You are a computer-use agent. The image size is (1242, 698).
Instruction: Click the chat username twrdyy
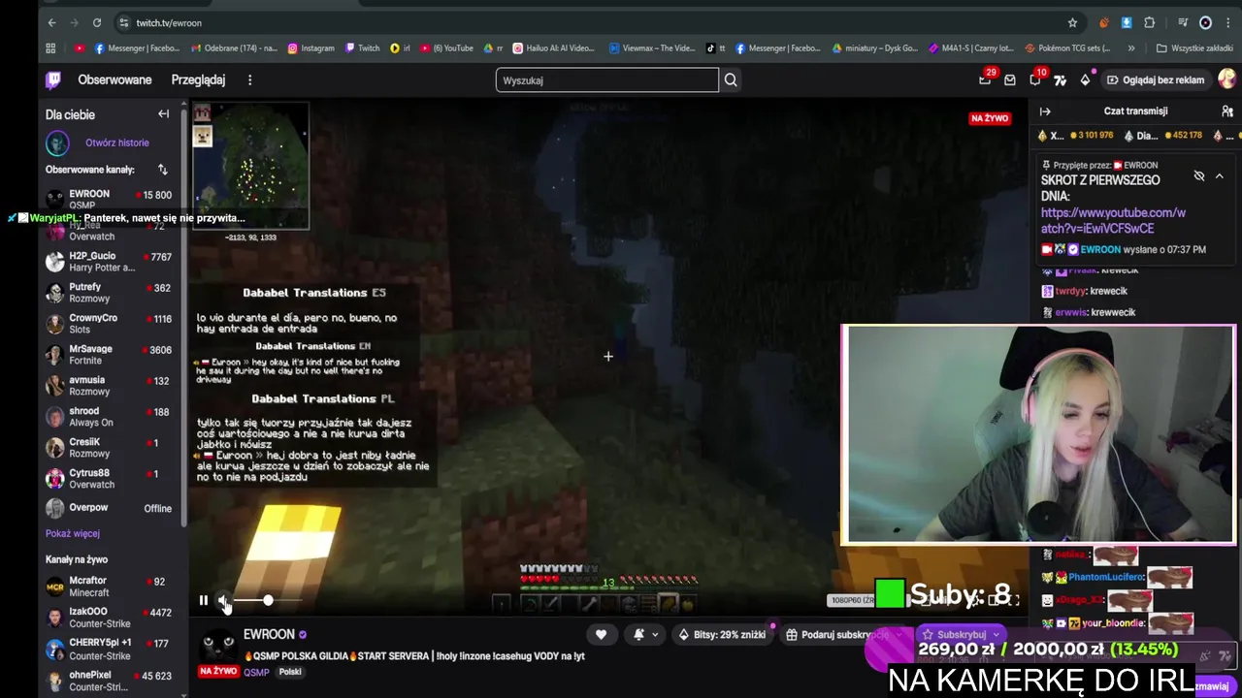(1069, 291)
